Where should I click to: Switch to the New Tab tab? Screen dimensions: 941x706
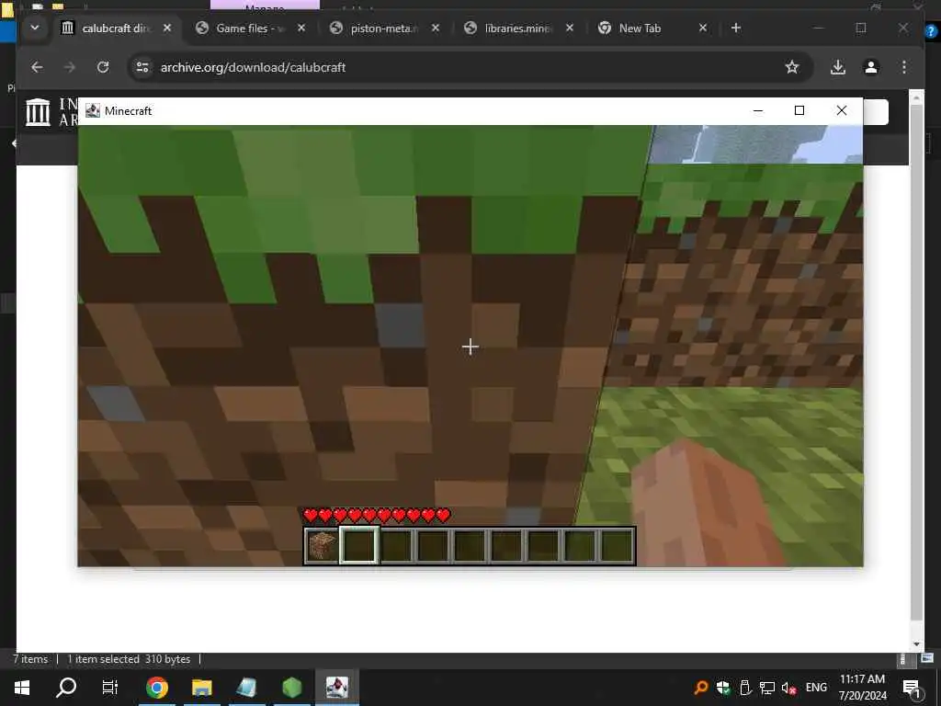[640, 28]
